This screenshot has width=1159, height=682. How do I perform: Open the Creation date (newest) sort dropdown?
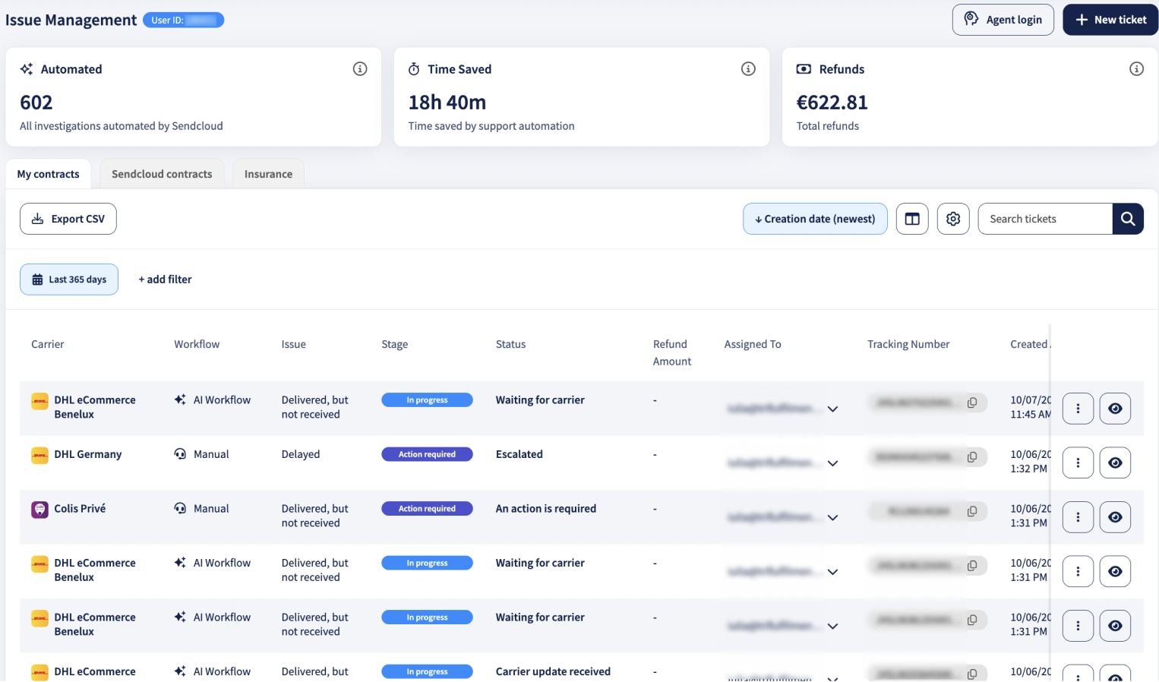pos(815,219)
